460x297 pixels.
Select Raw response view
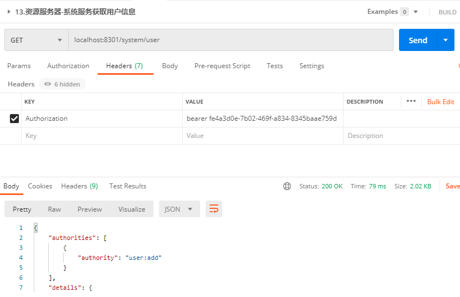pos(54,209)
